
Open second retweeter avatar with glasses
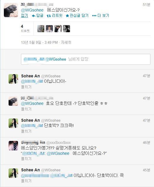[x=49, y=29]
